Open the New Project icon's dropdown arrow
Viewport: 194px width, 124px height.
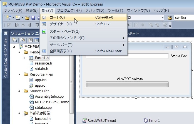tap(13, 18)
